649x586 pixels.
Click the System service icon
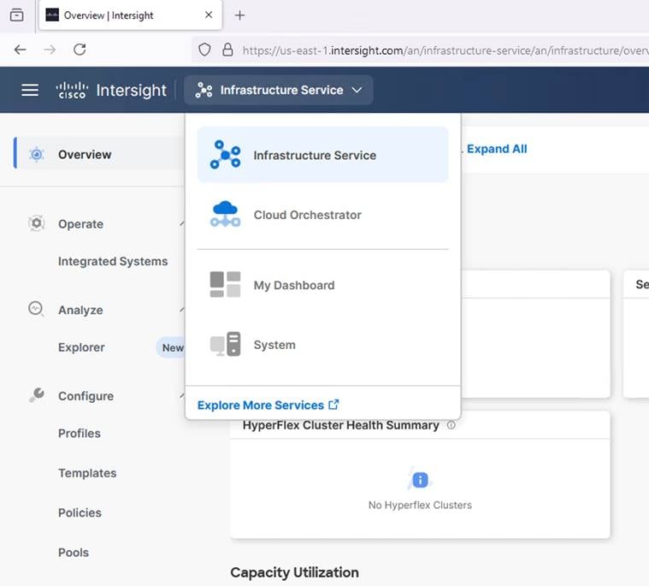(x=226, y=345)
